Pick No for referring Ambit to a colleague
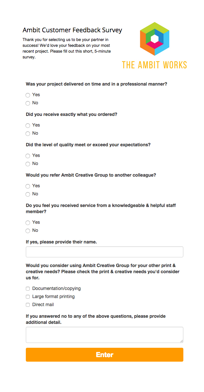The height and width of the screenshot is (392, 204). [x=28, y=194]
